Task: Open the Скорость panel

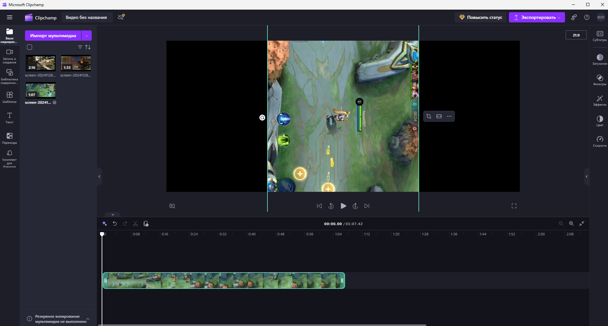Action: point(600,141)
